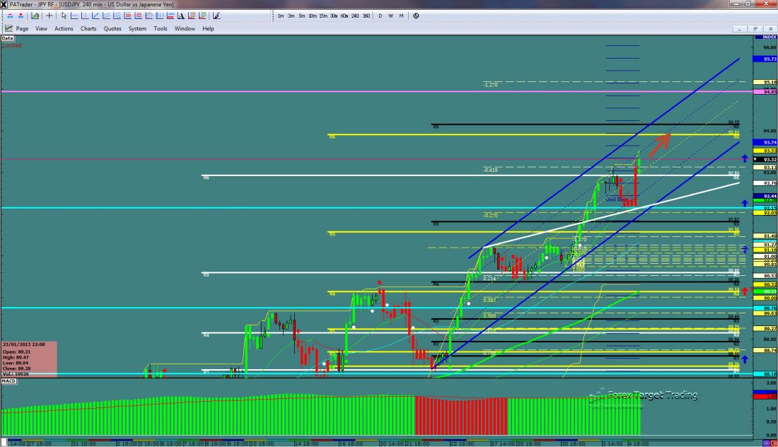778x447 pixels.
Task: Click the clock icon after timeframe buttons
Action: [415, 16]
